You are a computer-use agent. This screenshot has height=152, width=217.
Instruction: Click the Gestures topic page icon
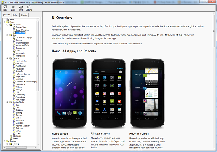click(14, 63)
